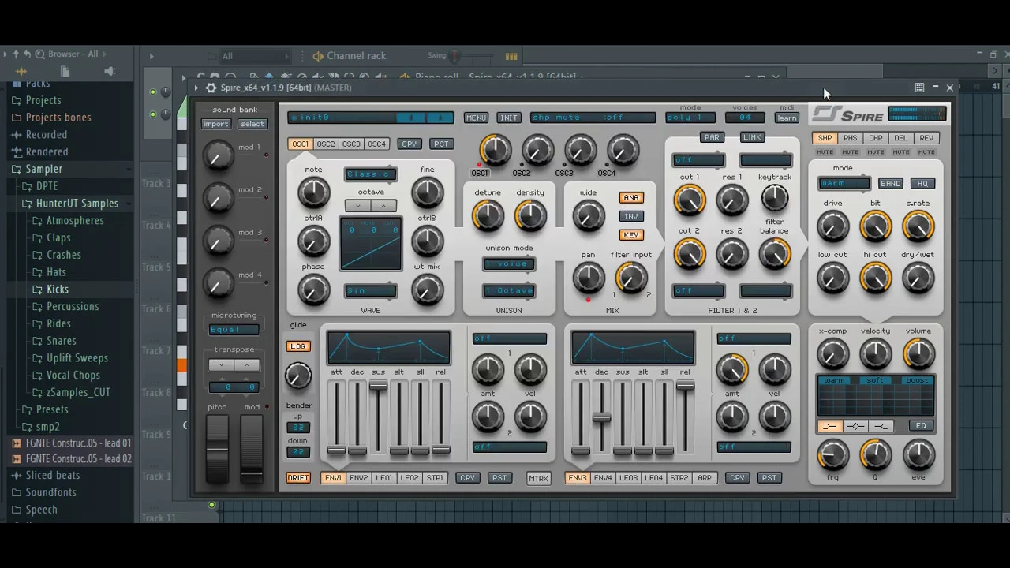Open the shaper mode warm dropdown
1010x568 pixels.
(x=844, y=184)
